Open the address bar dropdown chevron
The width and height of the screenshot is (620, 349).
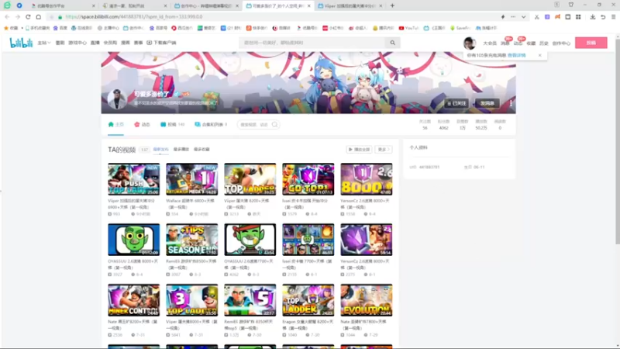click(524, 17)
